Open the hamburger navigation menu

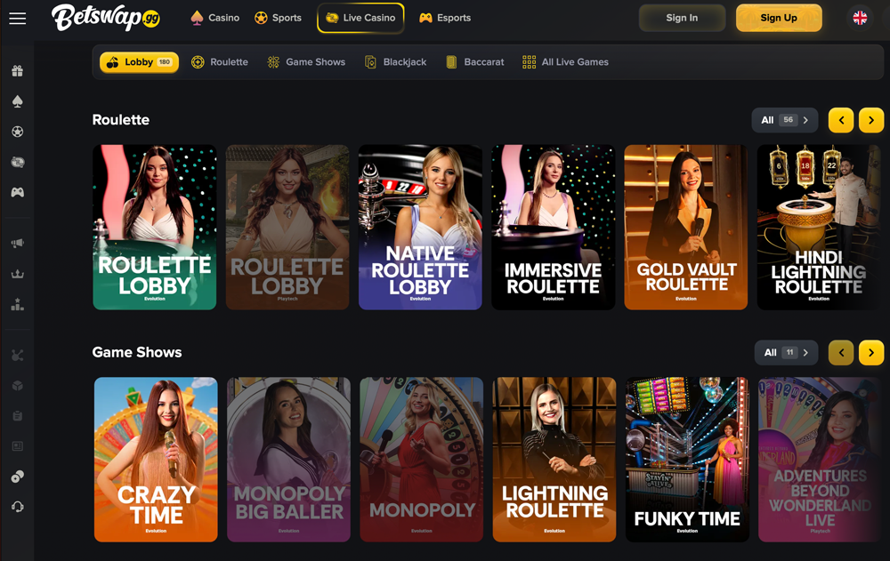coord(18,18)
